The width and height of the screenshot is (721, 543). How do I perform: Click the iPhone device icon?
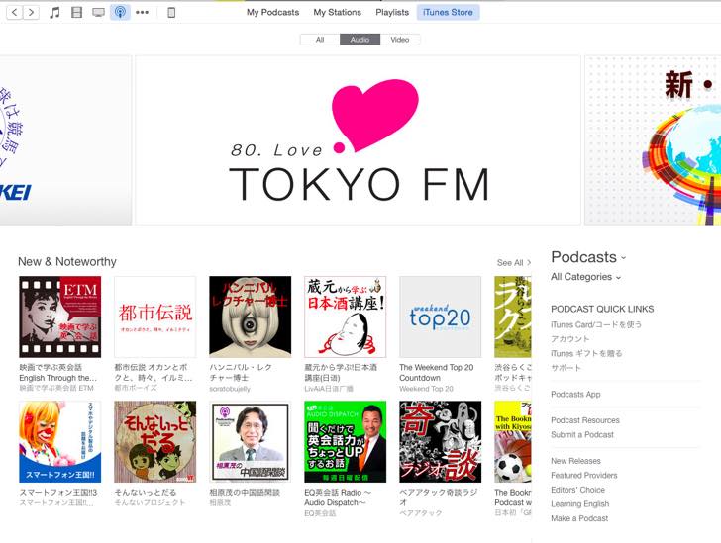tap(171, 13)
